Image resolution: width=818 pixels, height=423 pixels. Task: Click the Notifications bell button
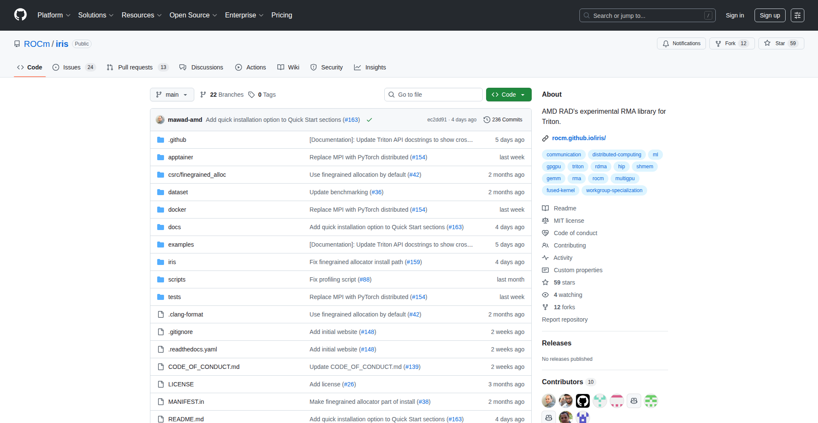click(682, 43)
